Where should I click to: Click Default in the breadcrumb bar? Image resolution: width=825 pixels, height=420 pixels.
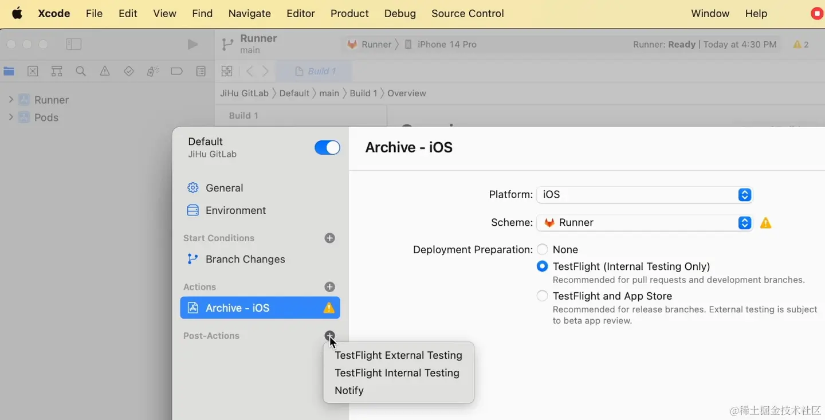[x=294, y=93]
